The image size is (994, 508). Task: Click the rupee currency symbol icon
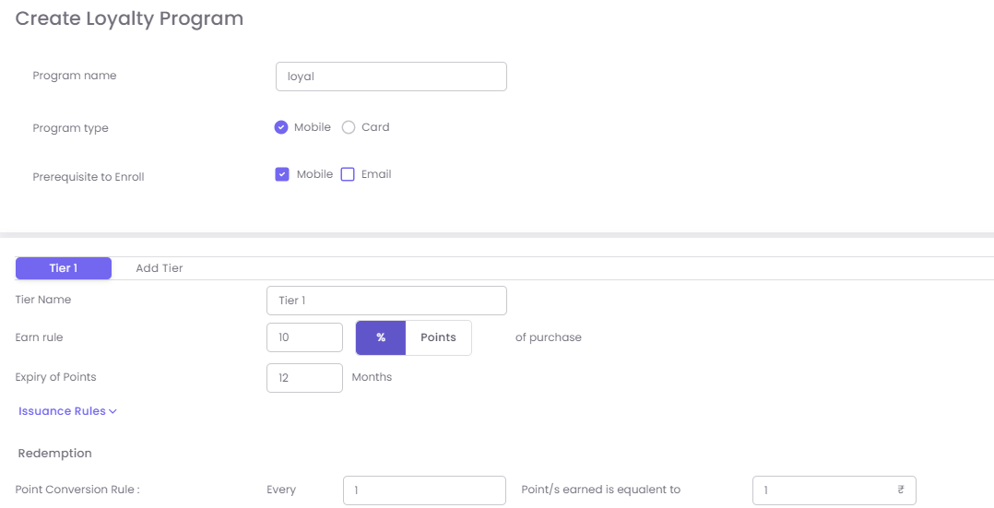click(x=900, y=490)
